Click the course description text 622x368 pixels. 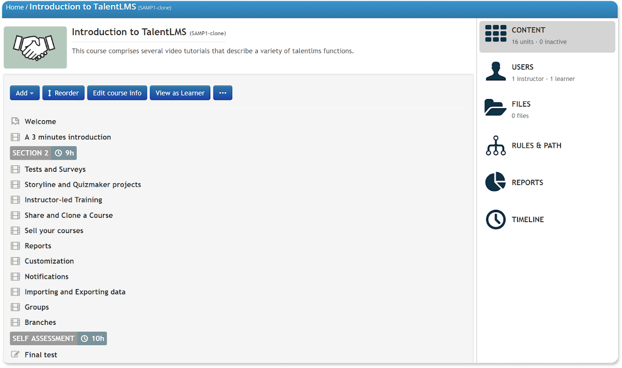[x=212, y=51]
